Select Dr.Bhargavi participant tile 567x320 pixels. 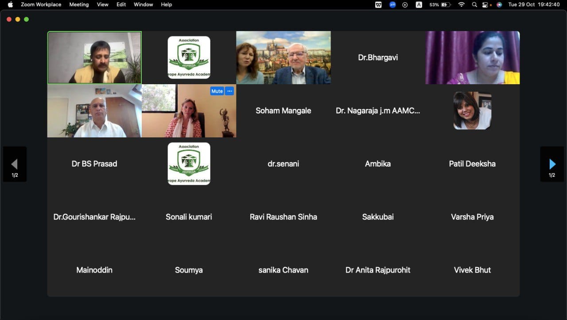point(378,58)
